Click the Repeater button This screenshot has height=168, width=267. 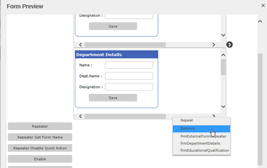[40, 126]
